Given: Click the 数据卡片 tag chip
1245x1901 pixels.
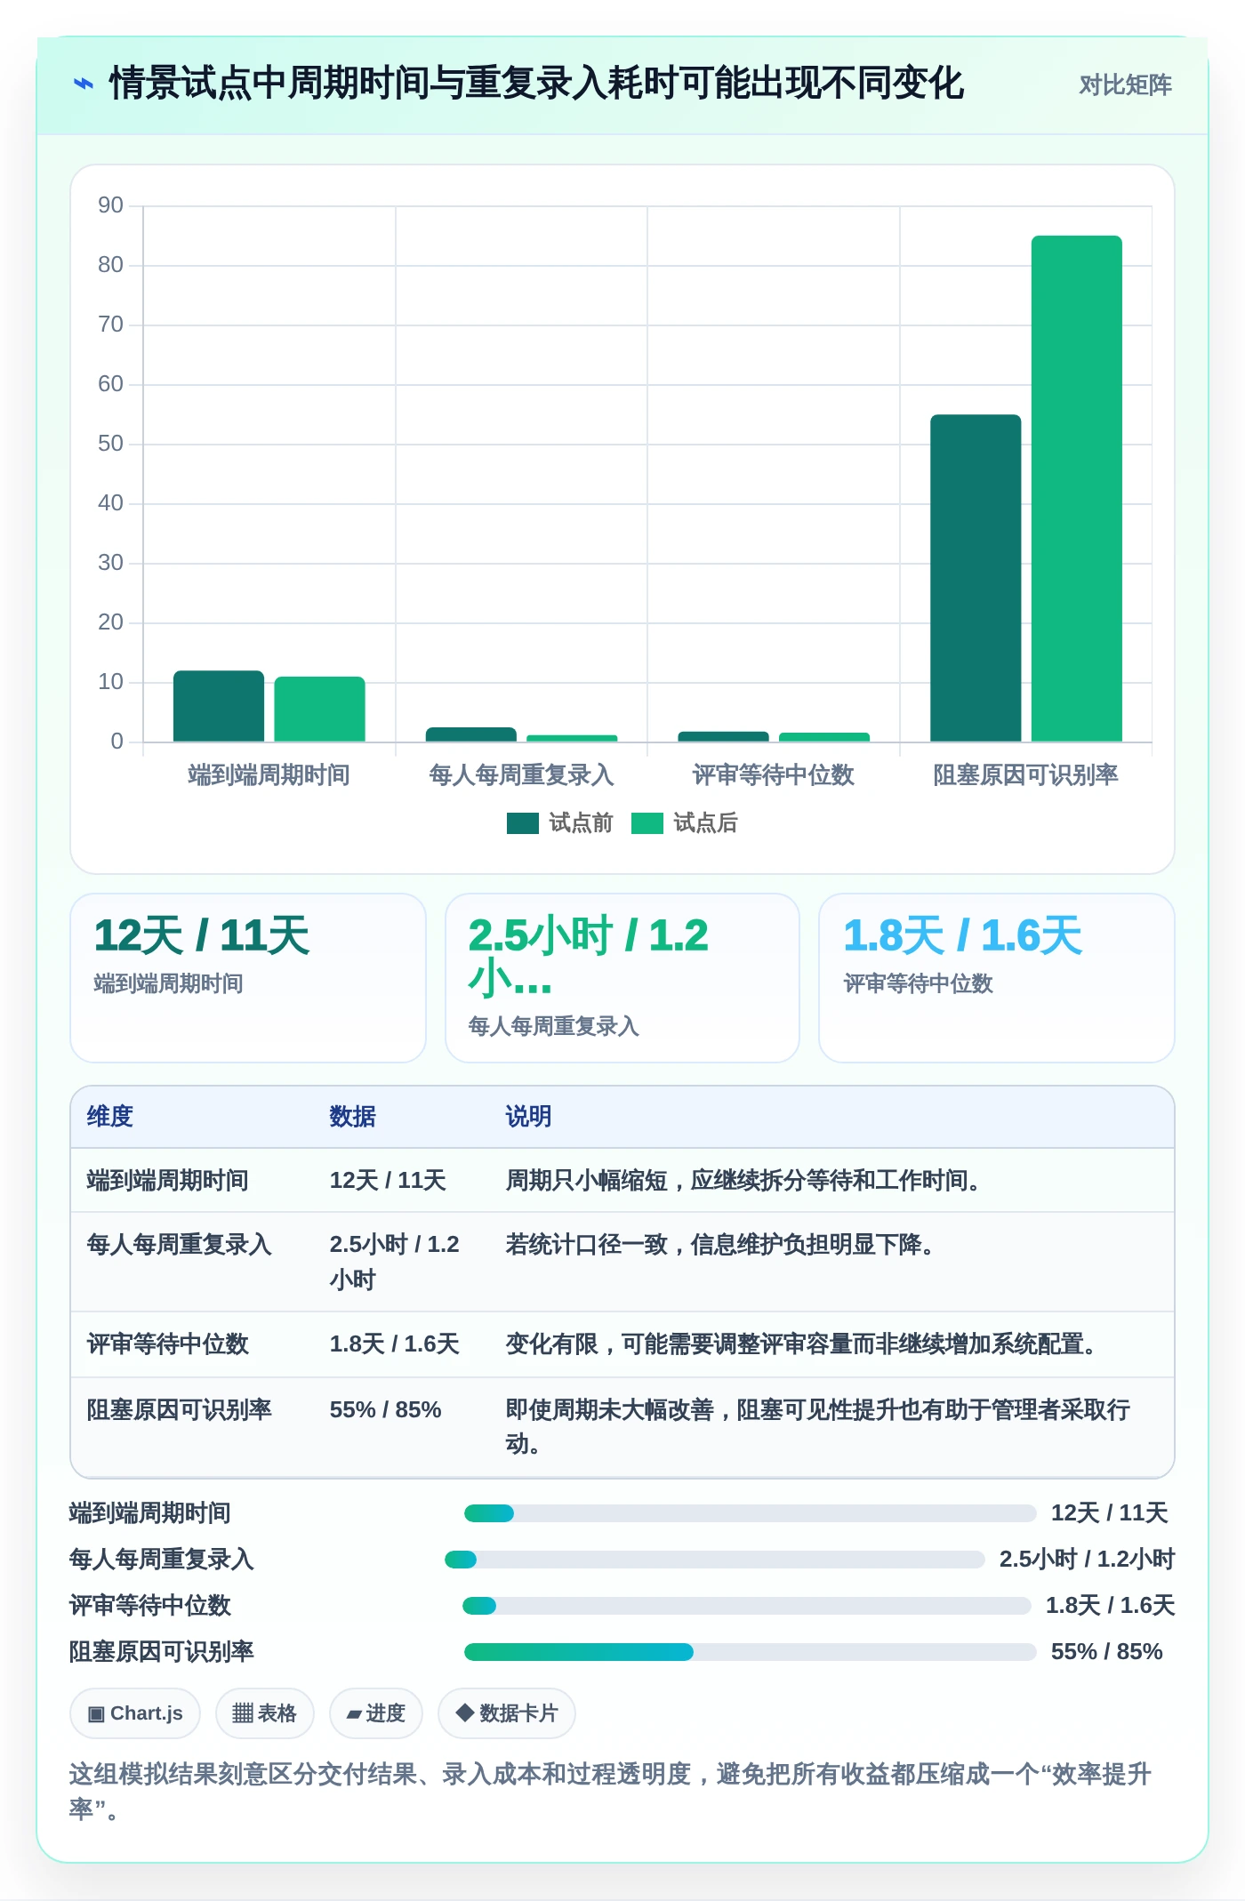Looking at the screenshot, I should point(506,1713).
